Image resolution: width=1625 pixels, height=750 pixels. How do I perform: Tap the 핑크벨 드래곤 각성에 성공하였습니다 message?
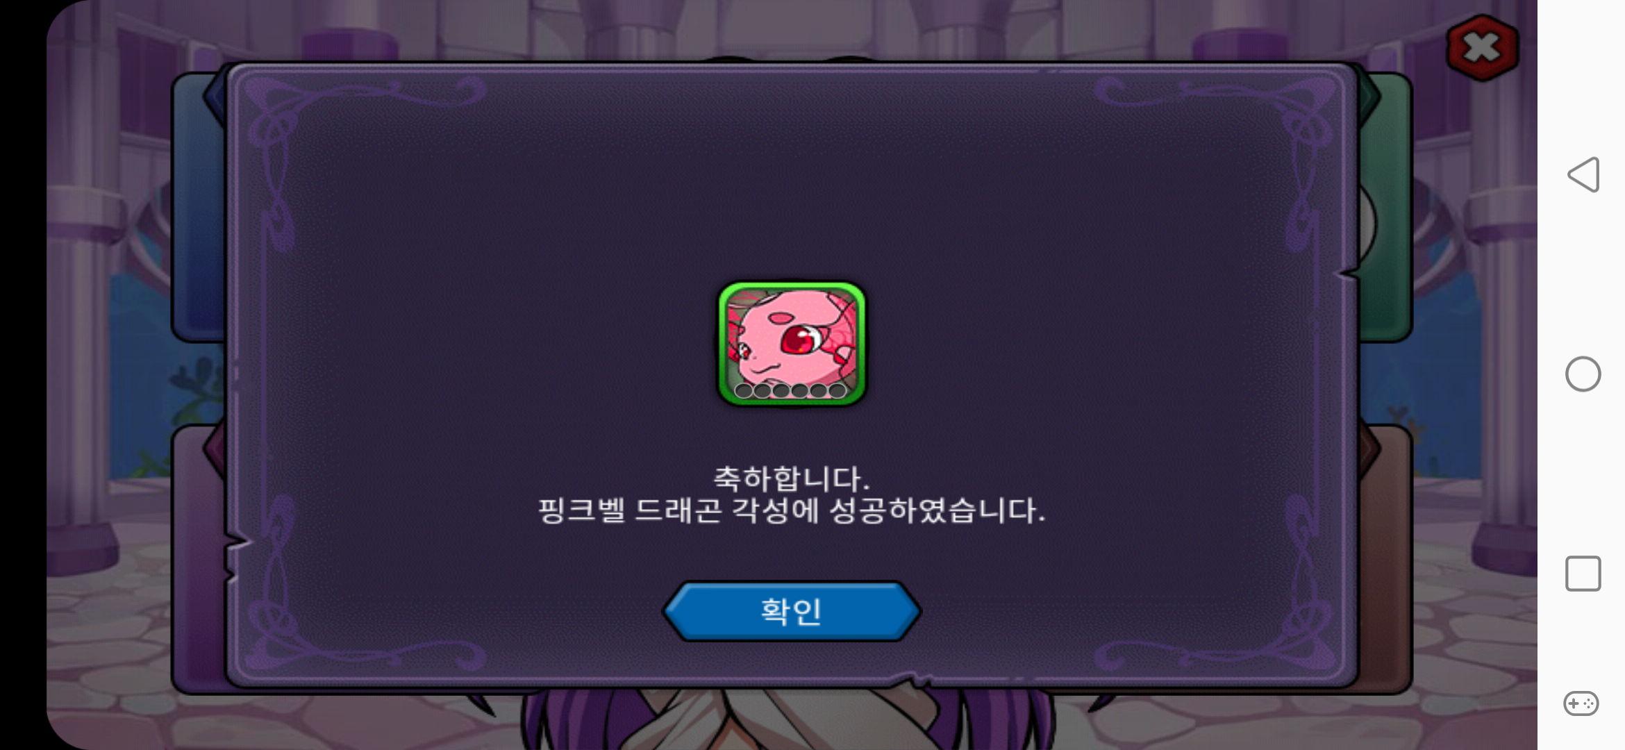coord(792,510)
